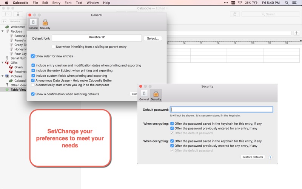The height and width of the screenshot is (189, 302).
Task: Open the Edit menu
Action: 45,3
